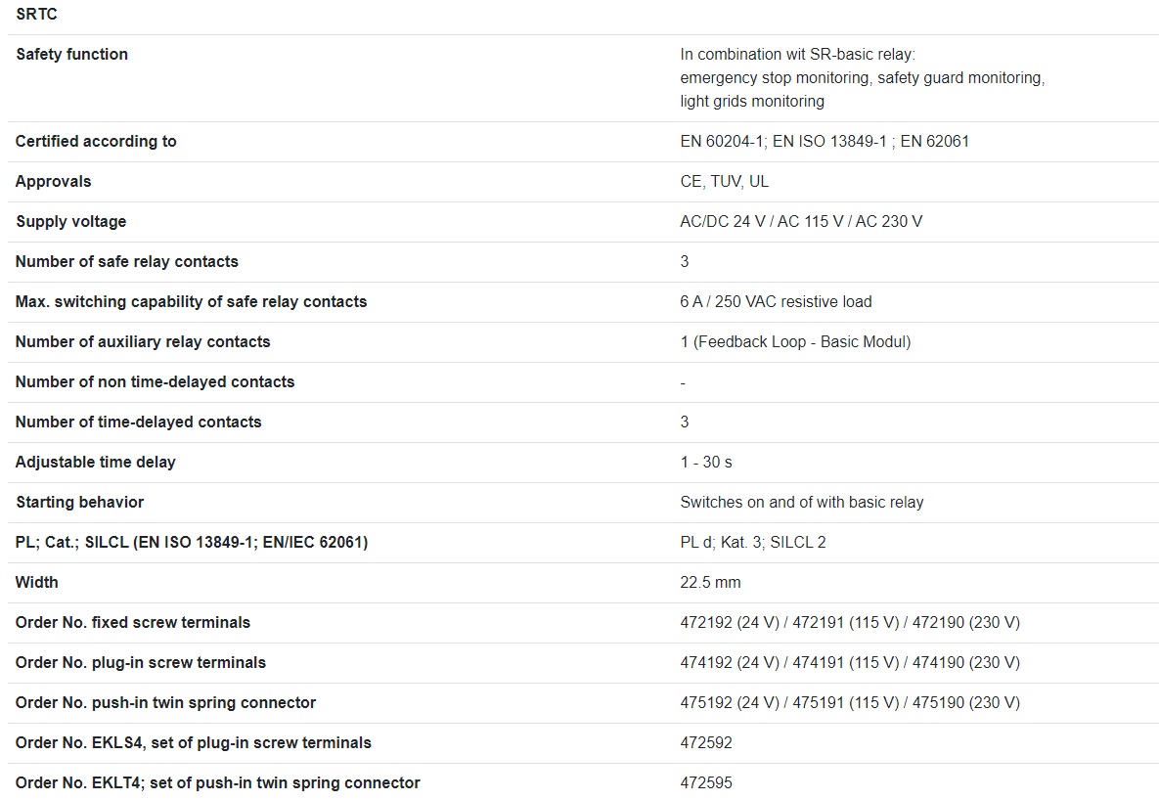Click the SRTC table heading
The image size is (1159, 800).
37,15
